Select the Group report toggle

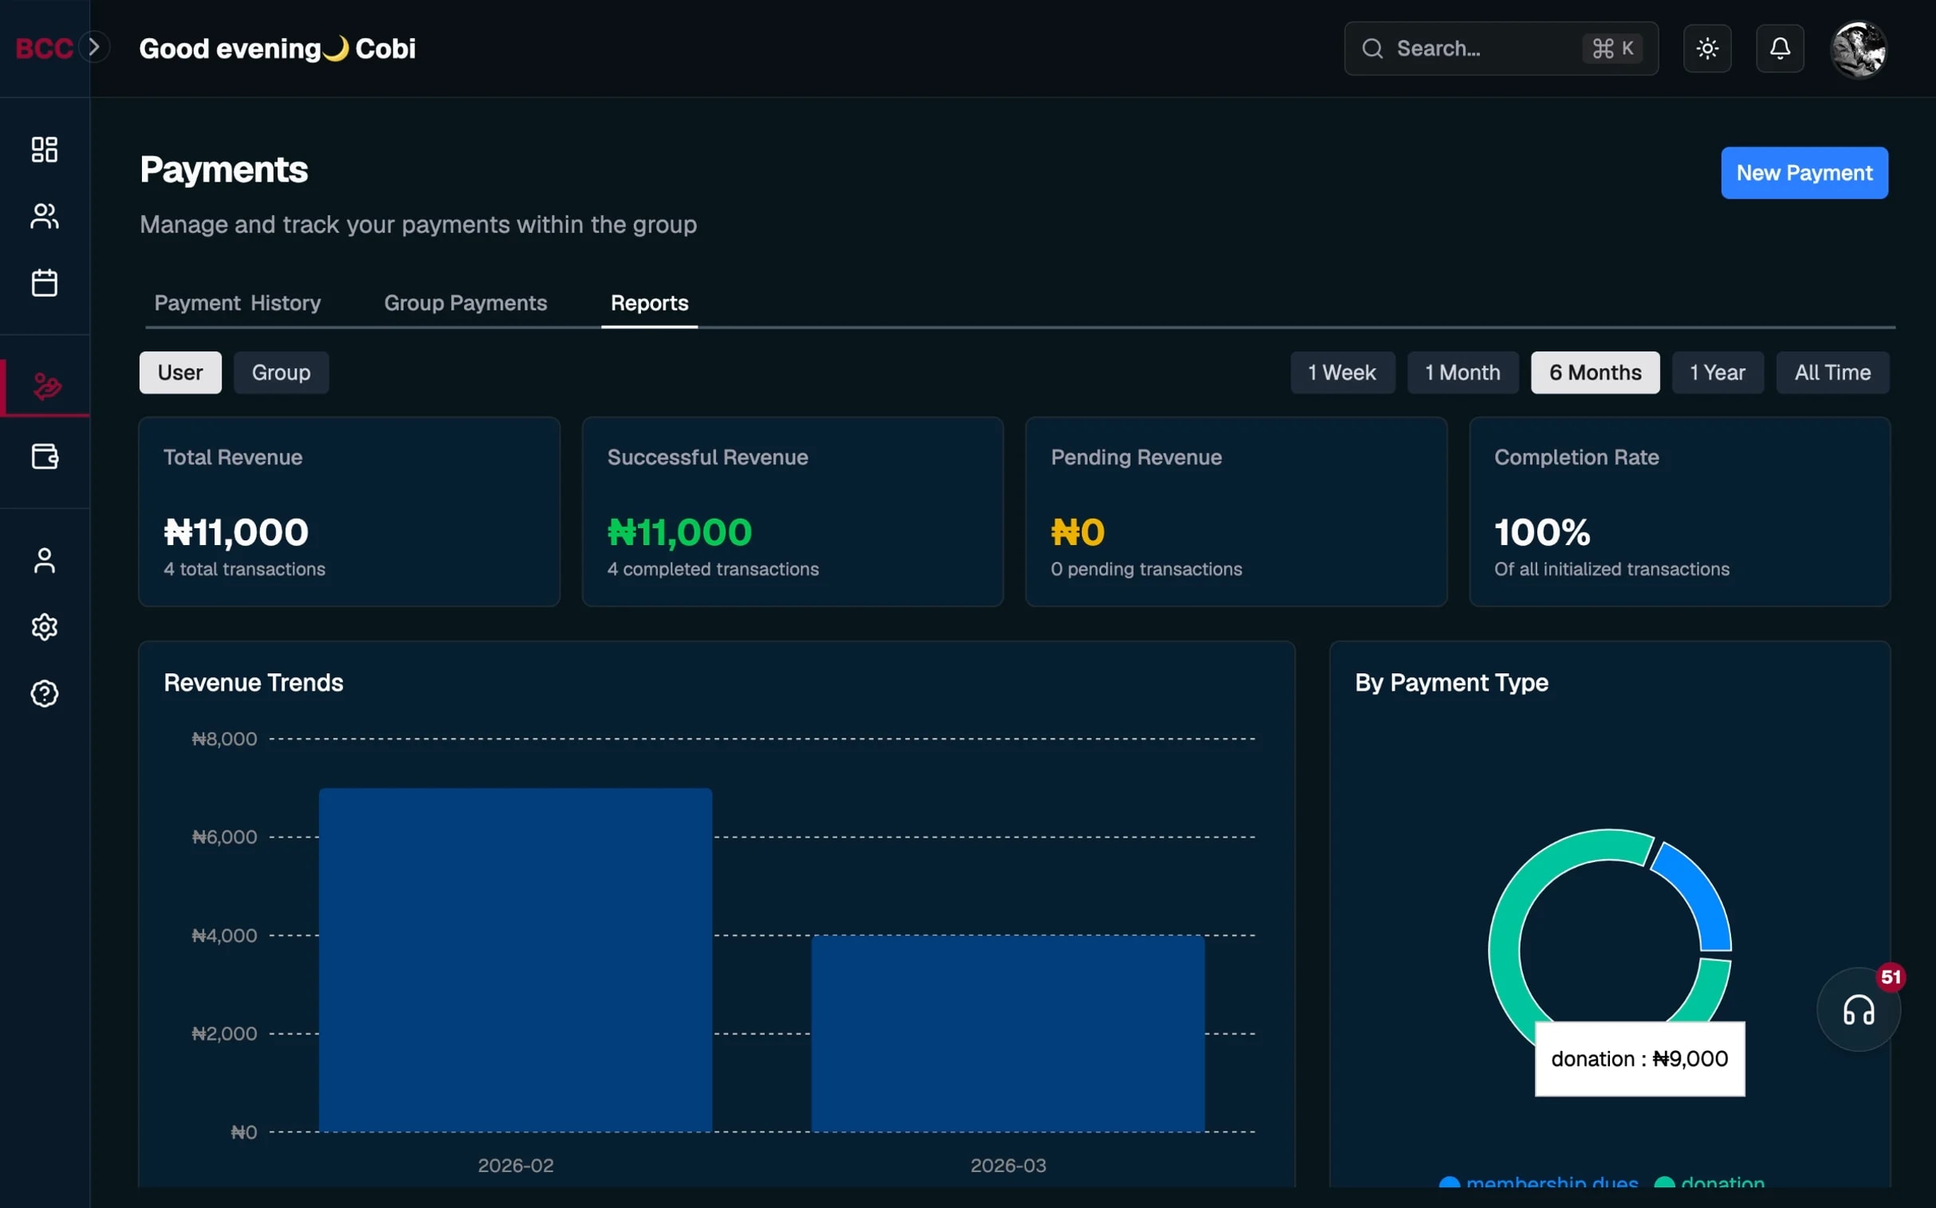pos(281,372)
